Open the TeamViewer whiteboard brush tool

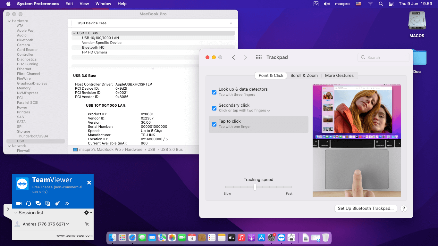[57, 203]
